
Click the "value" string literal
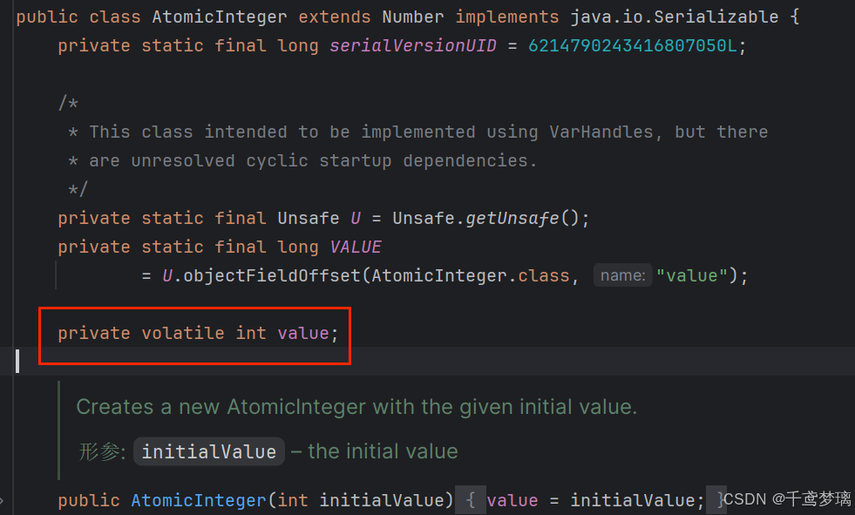tap(692, 275)
